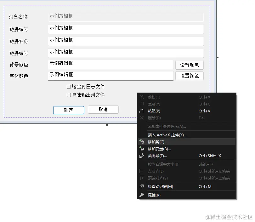Choose 检查助记键(M) menu item
This screenshot has width=255, height=222.
(x=187, y=186)
